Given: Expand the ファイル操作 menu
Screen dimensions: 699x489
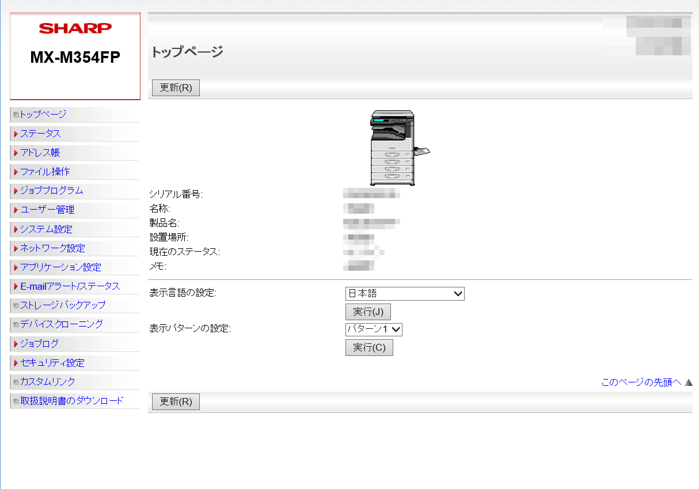Looking at the screenshot, I should point(45,172).
